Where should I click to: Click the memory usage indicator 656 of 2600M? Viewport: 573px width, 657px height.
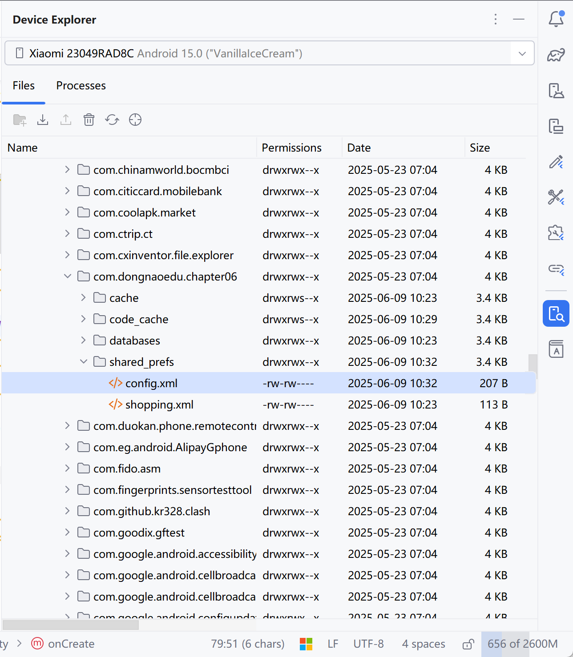522,644
